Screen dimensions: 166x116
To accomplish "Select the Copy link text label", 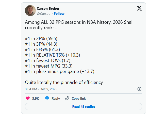I will click(79, 98).
